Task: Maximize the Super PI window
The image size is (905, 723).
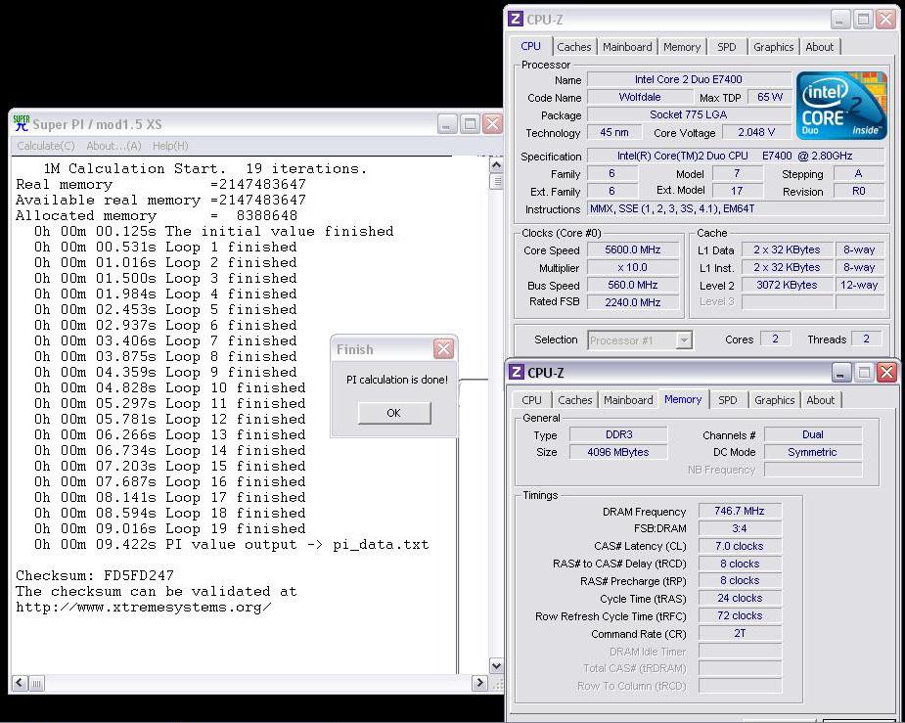Action: 470,123
